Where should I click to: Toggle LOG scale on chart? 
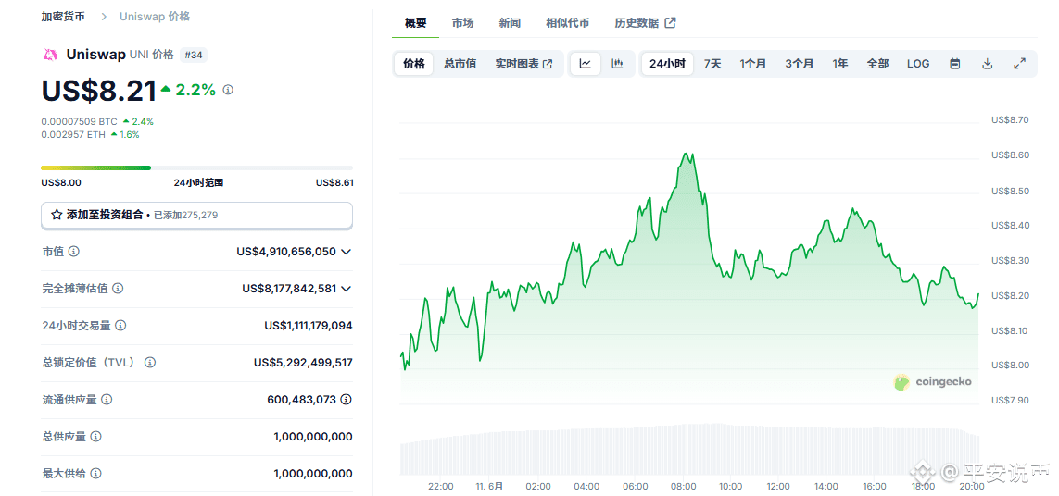pyautogui.click(x=918, y=64)
